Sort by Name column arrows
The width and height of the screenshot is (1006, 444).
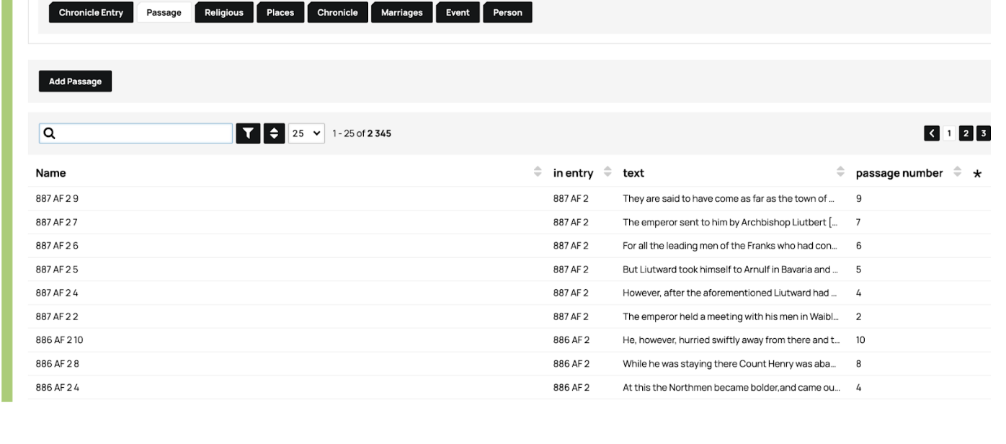click(x=537, y=173)
